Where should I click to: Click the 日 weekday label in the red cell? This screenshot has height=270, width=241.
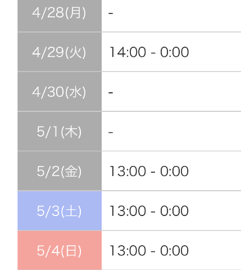[x=71, y=251]
